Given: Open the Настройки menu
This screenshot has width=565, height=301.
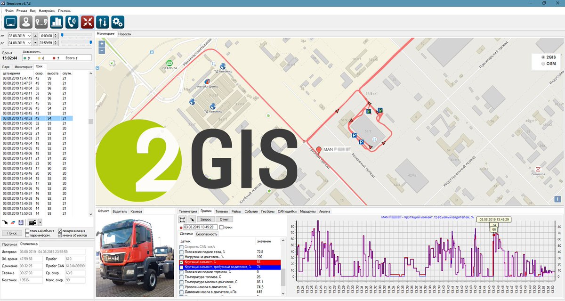Looking at the screenshot, I should pyautogui.click(x=47, y=10).
